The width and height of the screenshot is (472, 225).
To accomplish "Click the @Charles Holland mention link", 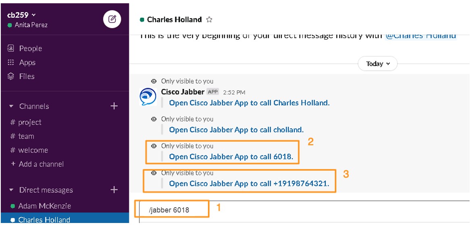I will pyautogui.click(x=421, y=35).
